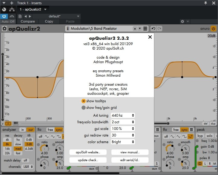
Task: Adjust the right lfo ratio knob
Action: pyautogui.click(x=170, y=149)
